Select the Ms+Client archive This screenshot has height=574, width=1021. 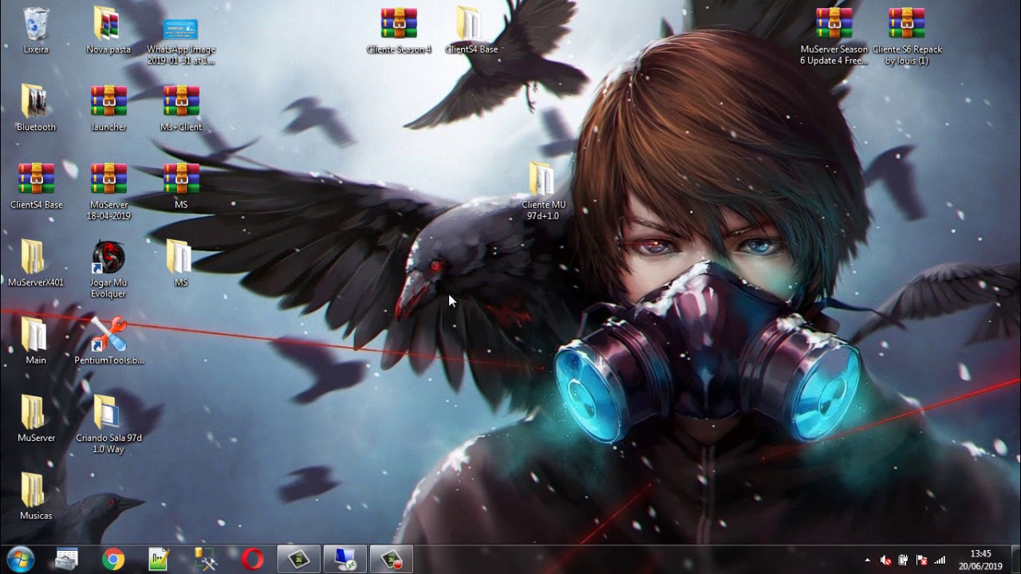[181, 108]
